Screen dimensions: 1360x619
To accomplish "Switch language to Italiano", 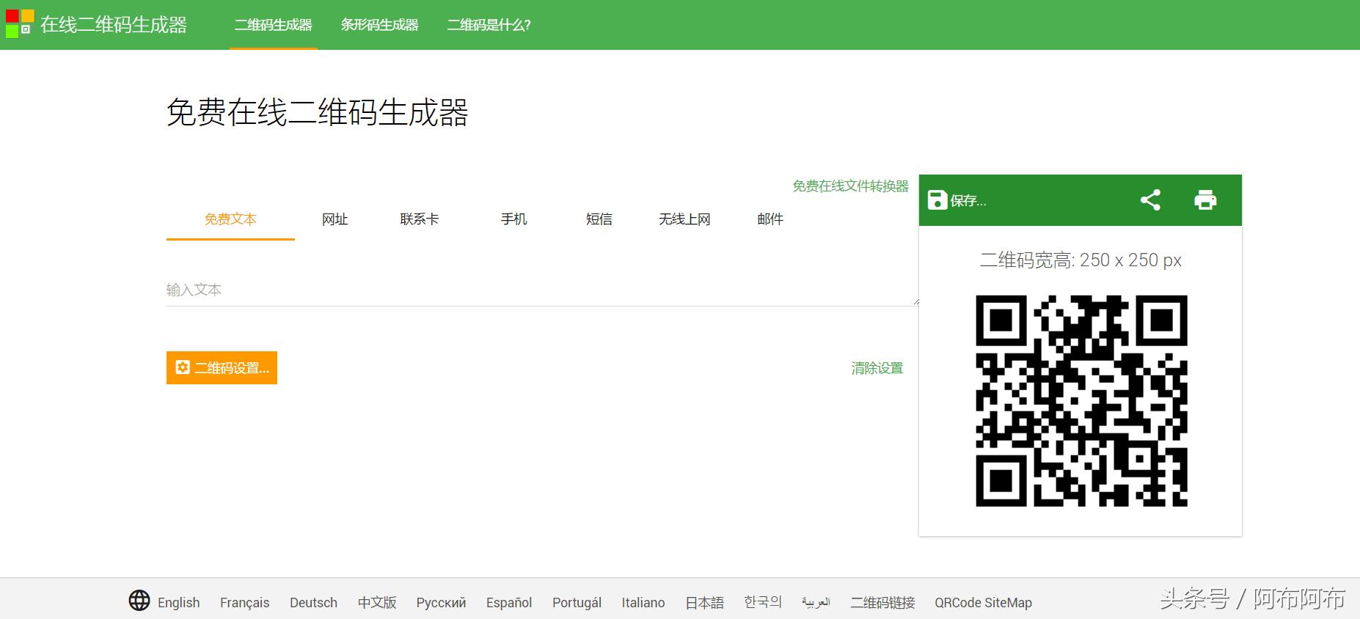I will tap(643, 602).
